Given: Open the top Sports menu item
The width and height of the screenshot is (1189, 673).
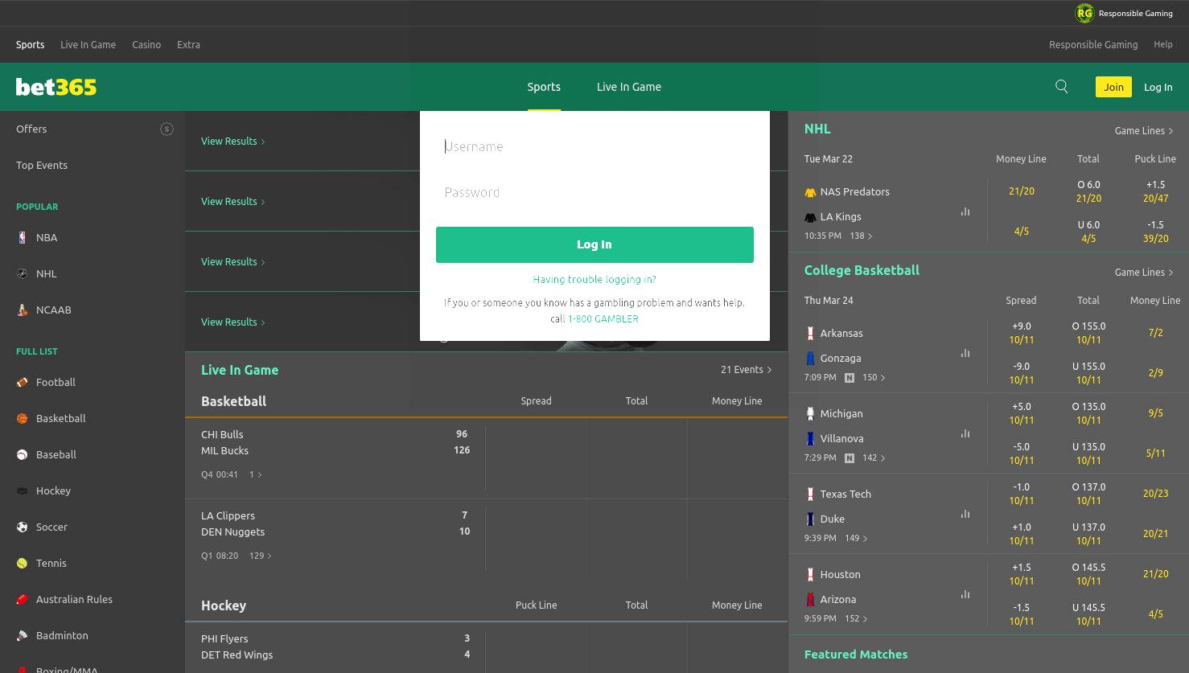Looking at the screenshot, I should click(31, 44).
